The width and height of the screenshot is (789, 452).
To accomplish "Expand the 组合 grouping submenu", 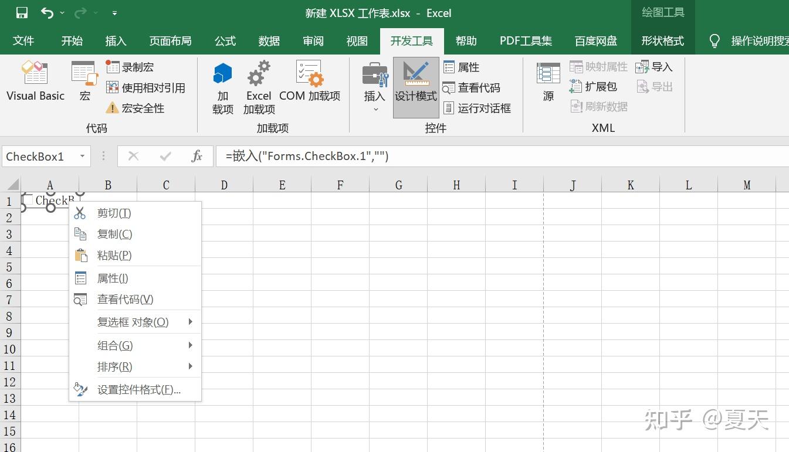I will coord(115,345).
